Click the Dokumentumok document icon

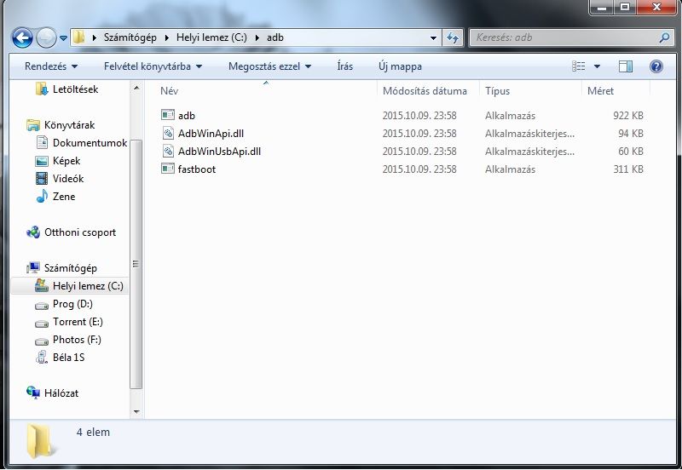coord(42,142)
